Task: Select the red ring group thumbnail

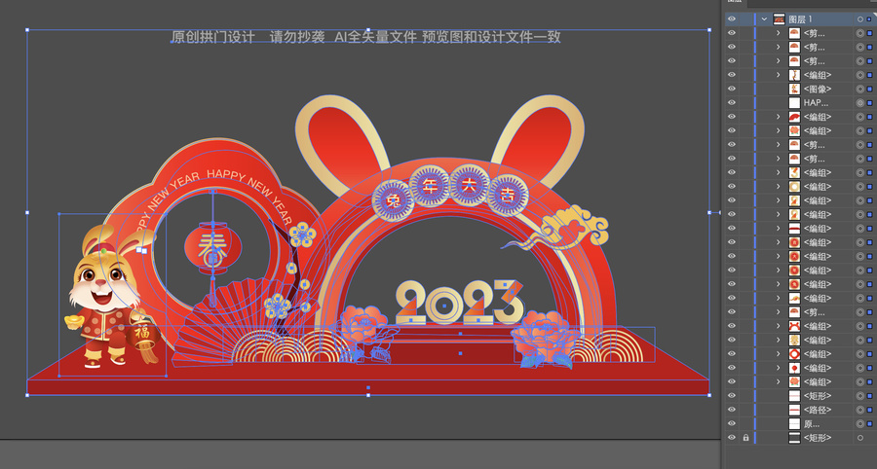Action: 794,354
